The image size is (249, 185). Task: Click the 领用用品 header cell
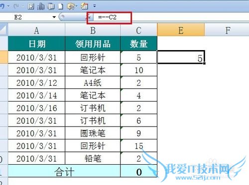pyautogui.click(x=93, y=44)
